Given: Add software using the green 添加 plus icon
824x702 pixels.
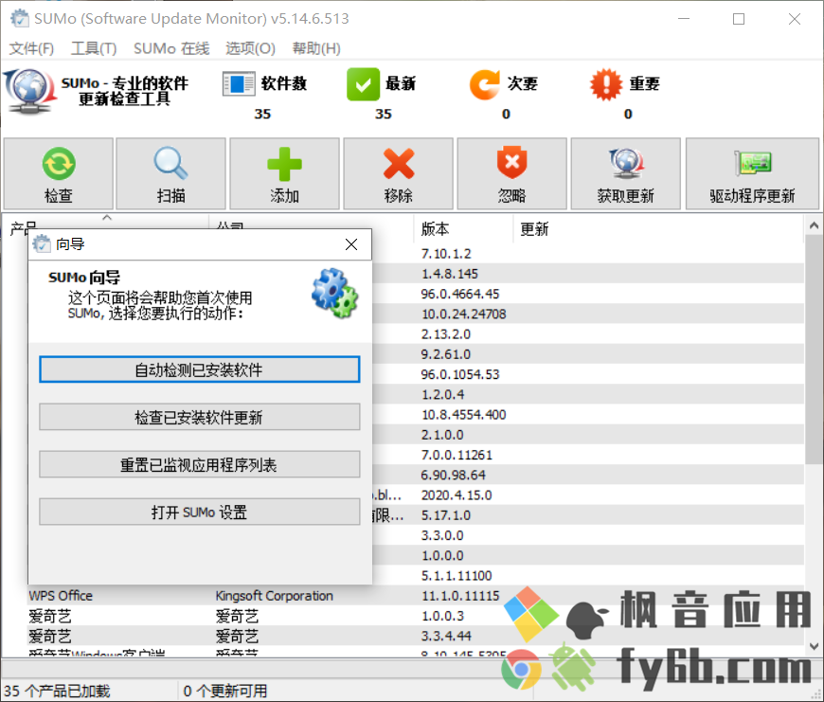Looking at the screenshot, I should pyautogui.click(x=284, y=164).
